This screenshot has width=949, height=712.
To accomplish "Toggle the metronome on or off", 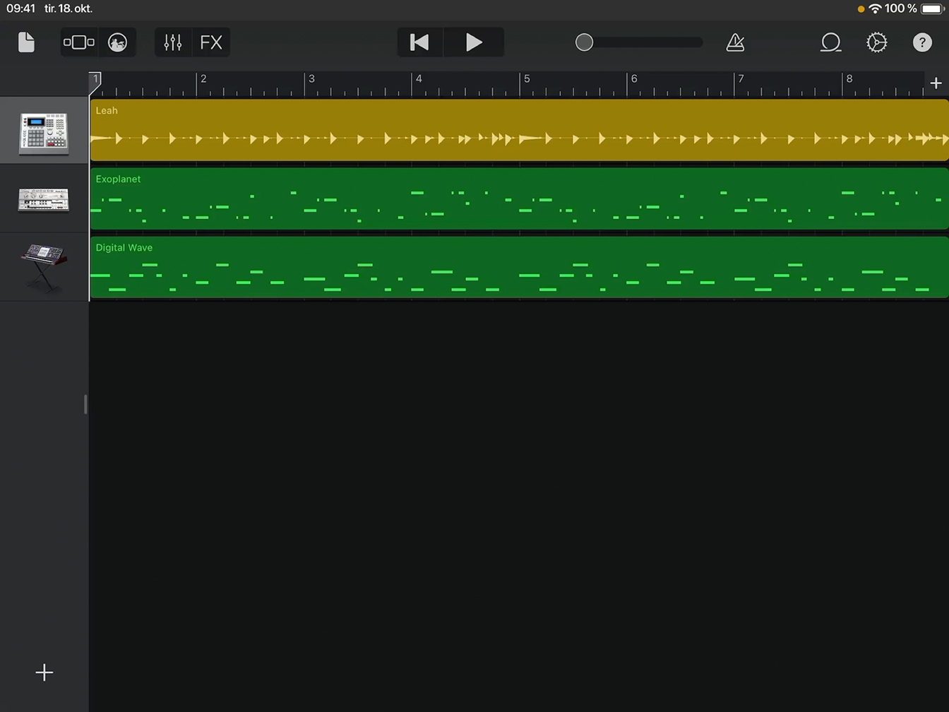I will click(735, 42).
